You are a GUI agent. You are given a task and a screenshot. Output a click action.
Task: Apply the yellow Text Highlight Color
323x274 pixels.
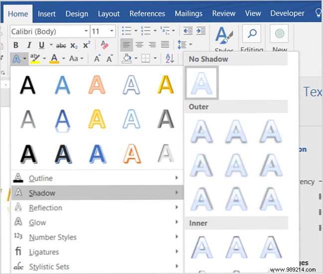[x=35, y=59]
